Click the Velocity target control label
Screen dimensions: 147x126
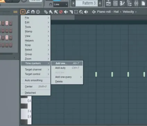(x=128, y=12)
